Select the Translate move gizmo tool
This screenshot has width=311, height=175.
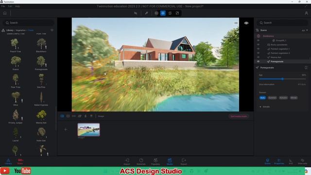tap(163, 13)
